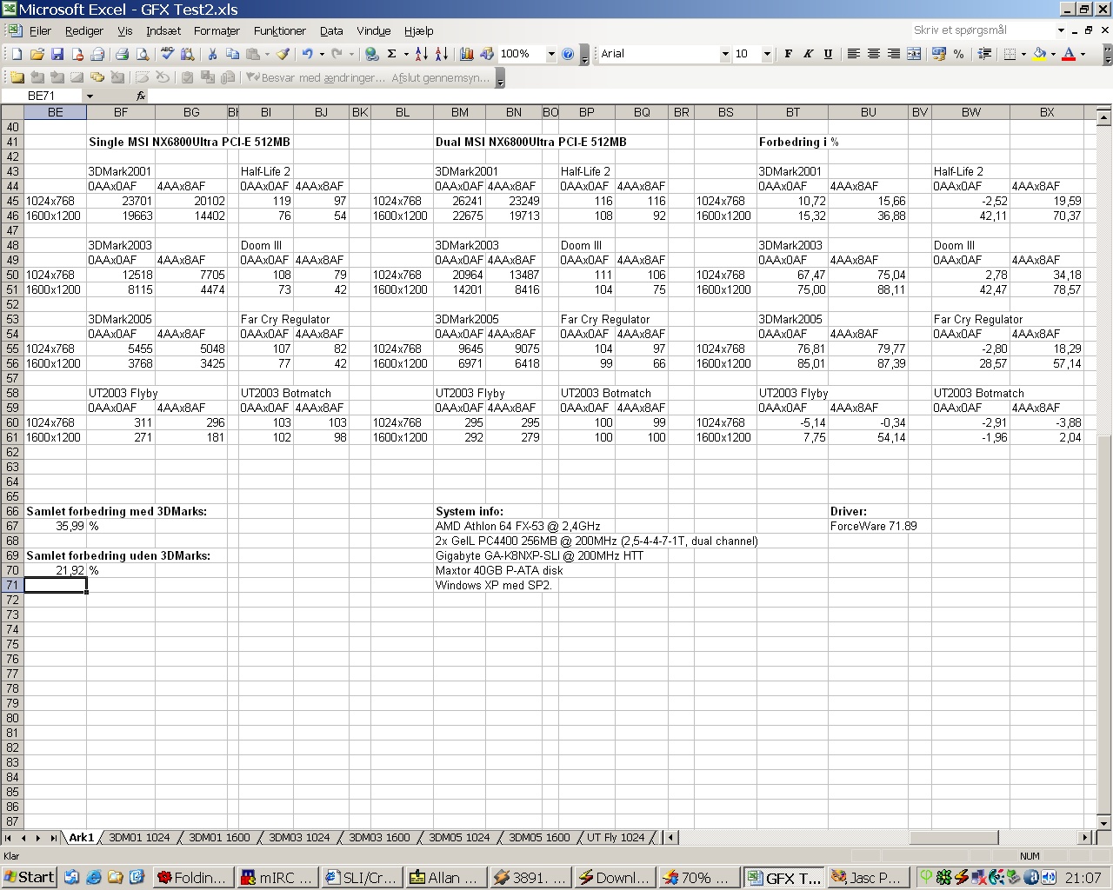Switch to the mIRC taskbar button
This screenshot has width=1113, height=890.
click(x=277, y=878)
